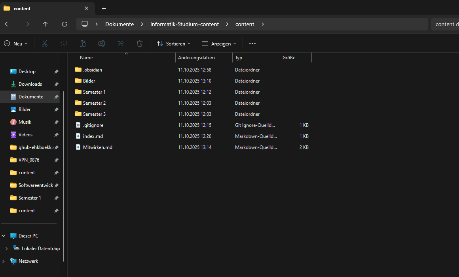Click the Paste clipboard icon

(x=83, y=43)
